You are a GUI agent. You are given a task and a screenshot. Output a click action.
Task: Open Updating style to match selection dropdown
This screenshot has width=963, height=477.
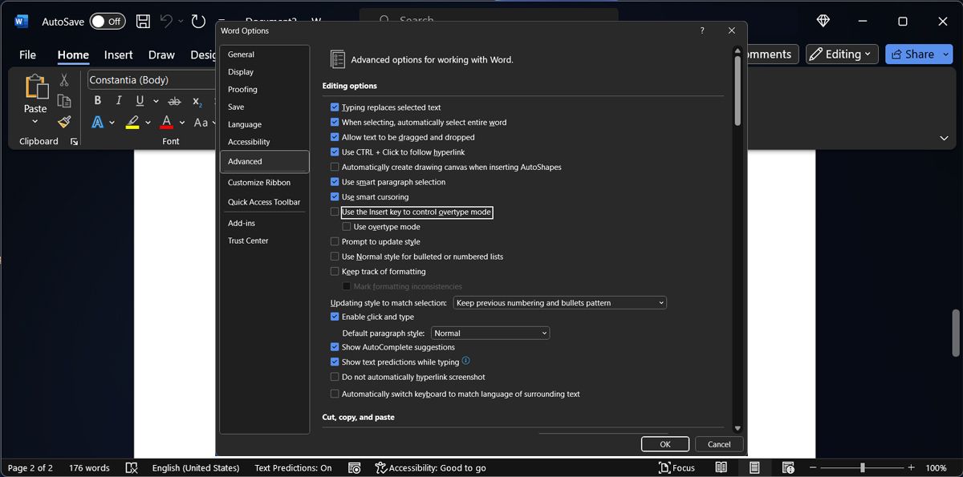click(x=559, y=303)
